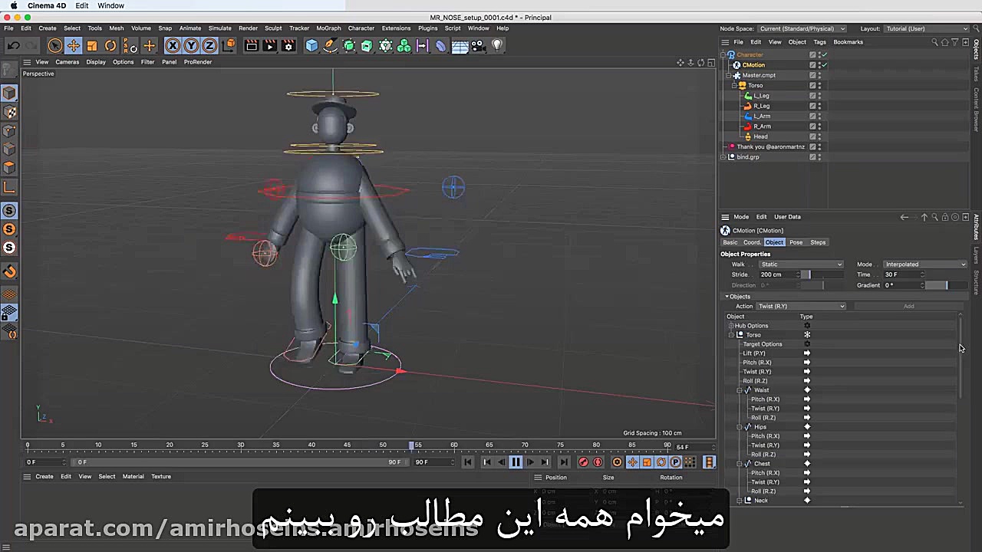Click the Add button next to Action
982x552 pixels.
click(909, 306)
